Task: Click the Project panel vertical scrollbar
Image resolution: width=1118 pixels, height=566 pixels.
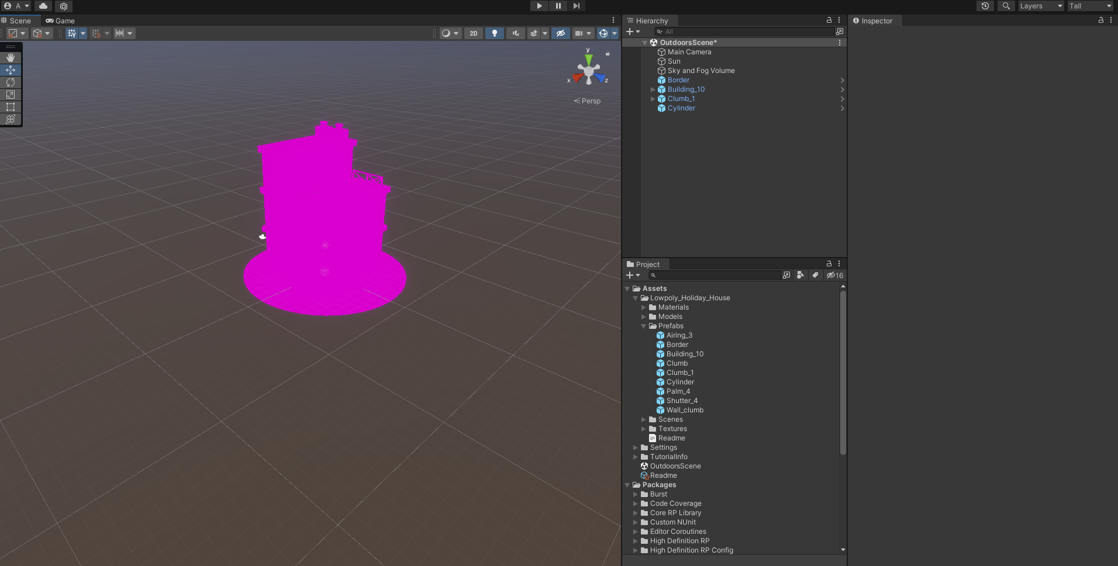Action: [843, 373]
